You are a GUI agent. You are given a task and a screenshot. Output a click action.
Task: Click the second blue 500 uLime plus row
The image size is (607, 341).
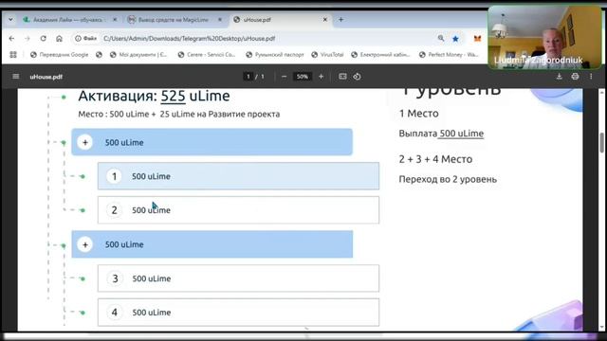(x=212, y=244)
